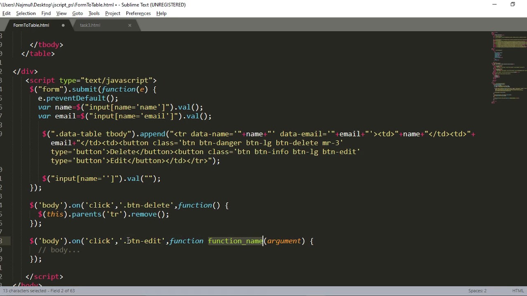This screenshot has height=296, width=527.
Task: Click the $("input[name='']").val(""); line
Action: coord(102,178)
